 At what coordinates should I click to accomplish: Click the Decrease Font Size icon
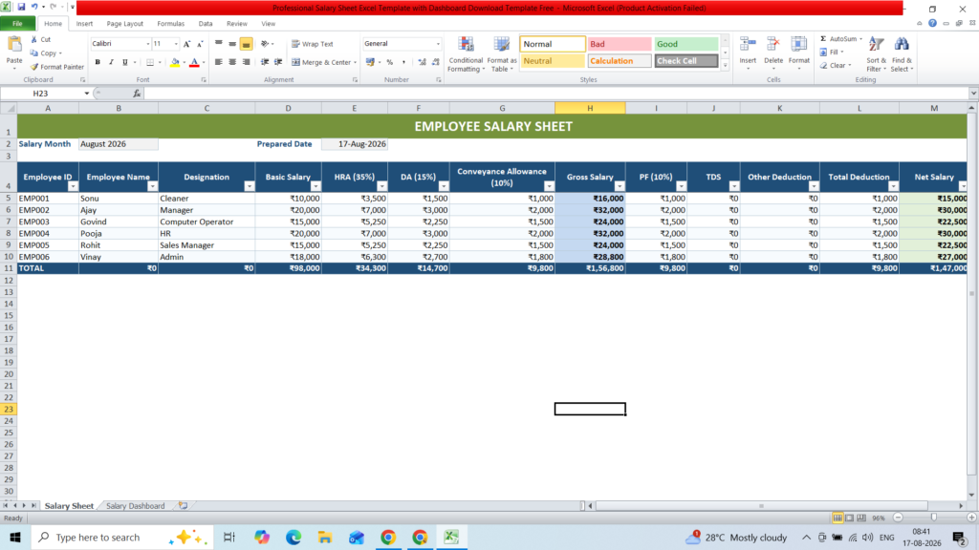tap(200, 44)
